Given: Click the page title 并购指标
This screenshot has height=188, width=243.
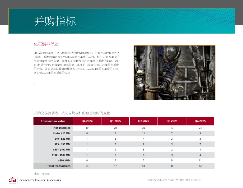Looking at the screenshot, I should (x=55, y=21).
